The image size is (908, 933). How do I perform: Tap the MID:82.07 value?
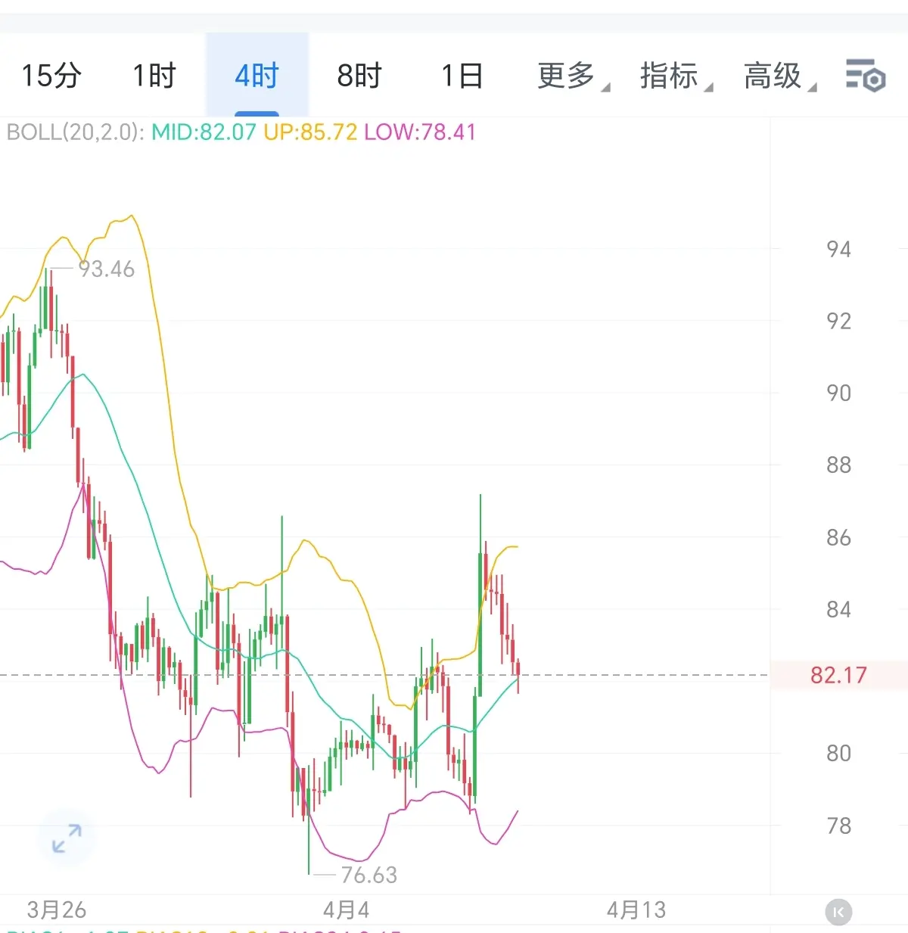tap(204, 132)
